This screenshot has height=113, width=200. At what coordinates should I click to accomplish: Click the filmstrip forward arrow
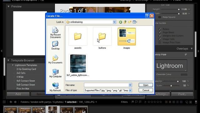15,102
